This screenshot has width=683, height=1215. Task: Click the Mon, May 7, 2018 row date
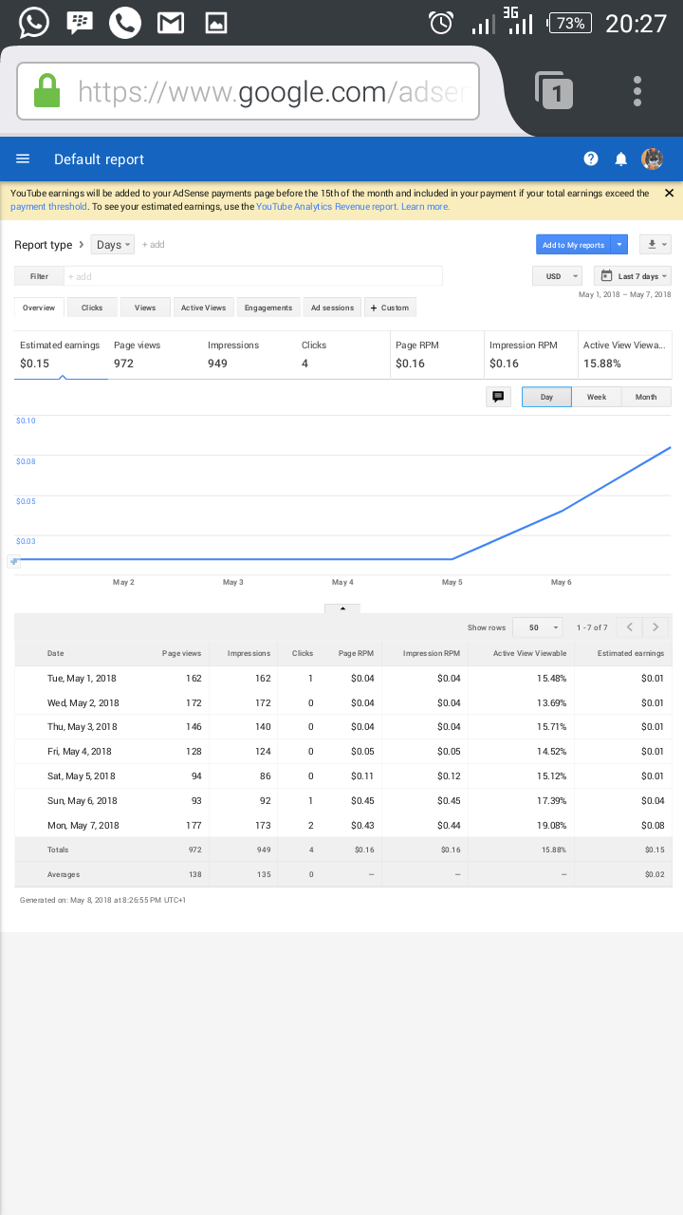[x=83, y=826]
